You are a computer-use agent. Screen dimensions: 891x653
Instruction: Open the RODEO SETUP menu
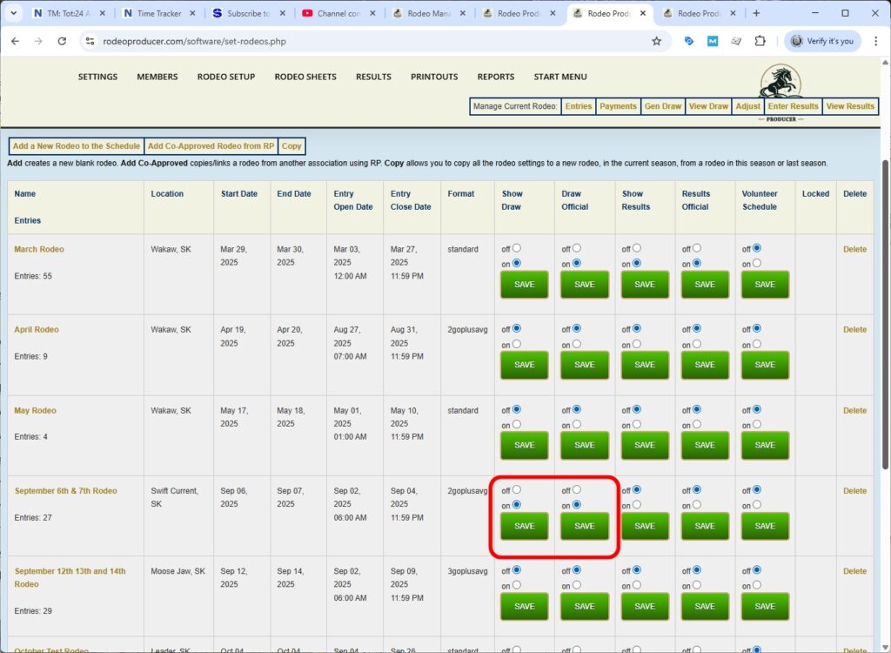[226, 77]
